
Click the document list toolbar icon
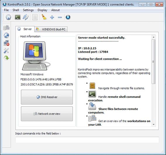click(35, 17)
